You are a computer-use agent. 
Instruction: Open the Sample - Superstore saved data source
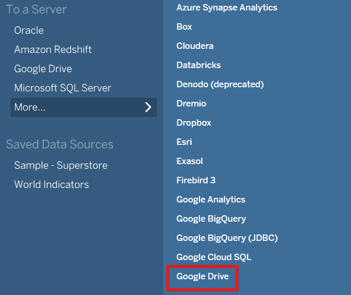click(x=61, y=165)
